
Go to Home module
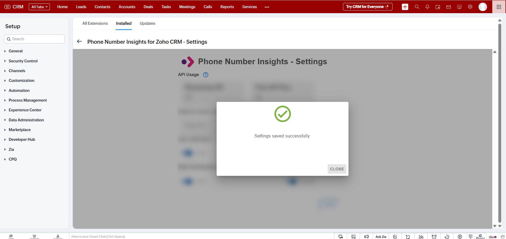63,7
